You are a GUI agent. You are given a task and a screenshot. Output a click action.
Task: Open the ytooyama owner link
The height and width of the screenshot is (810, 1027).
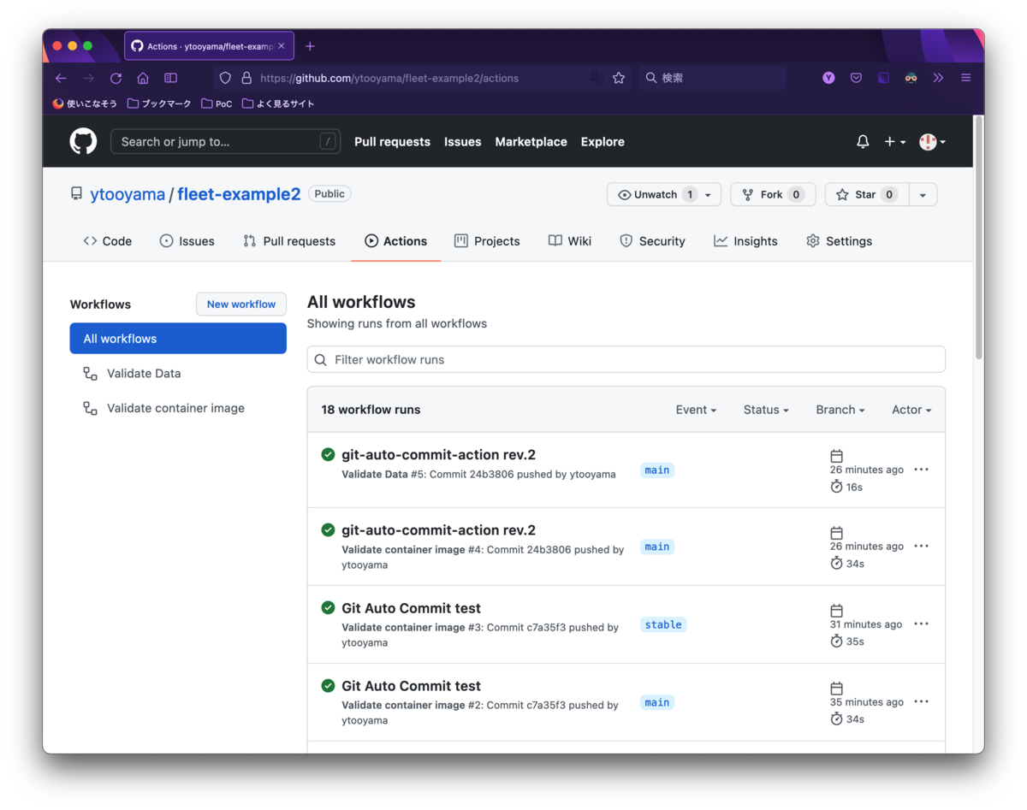point(128,194)
